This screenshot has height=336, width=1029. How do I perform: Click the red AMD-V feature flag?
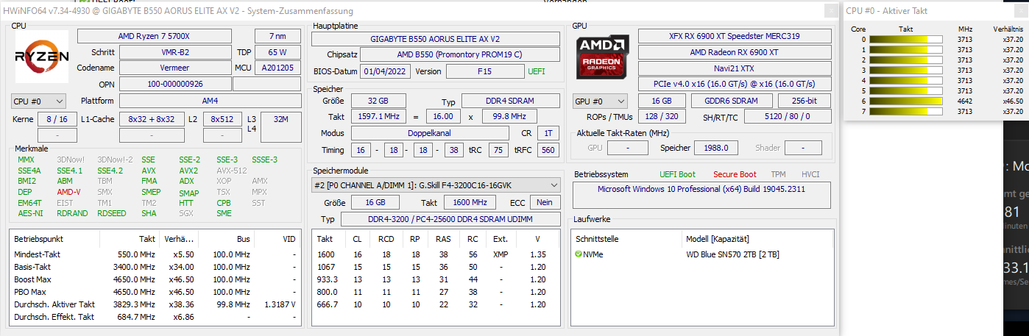[68, 192]
